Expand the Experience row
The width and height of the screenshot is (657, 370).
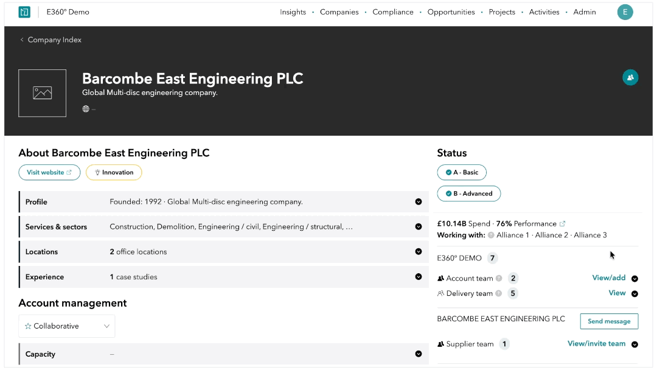coord(418,276)
